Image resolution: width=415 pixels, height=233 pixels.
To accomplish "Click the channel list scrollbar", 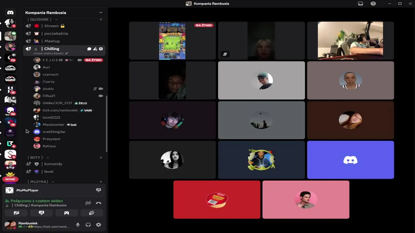I will pyautogui.click(x=107, y=124).
